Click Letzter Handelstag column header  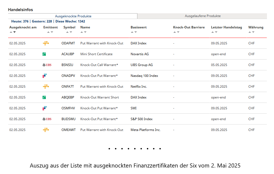pos(227,27)
